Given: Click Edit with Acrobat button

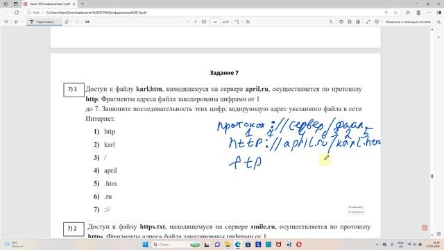Looking at the screenshot, I should click(408, 22).
